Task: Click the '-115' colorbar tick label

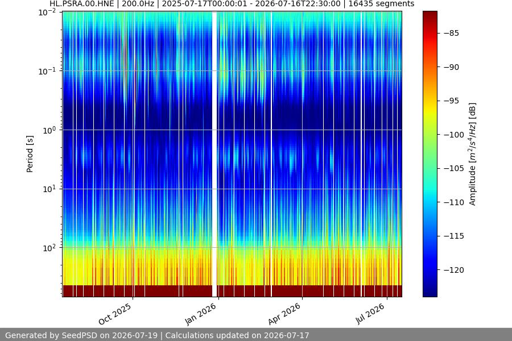Action: (x=454, y=236)
